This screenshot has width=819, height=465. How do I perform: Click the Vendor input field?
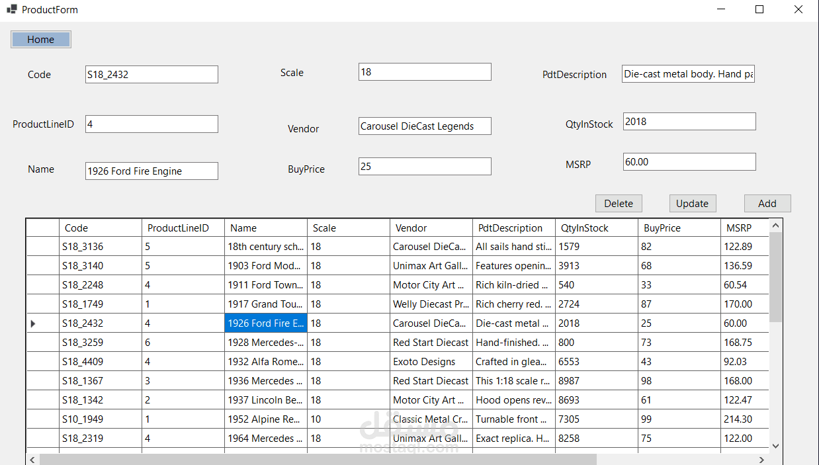pos(425,126)
